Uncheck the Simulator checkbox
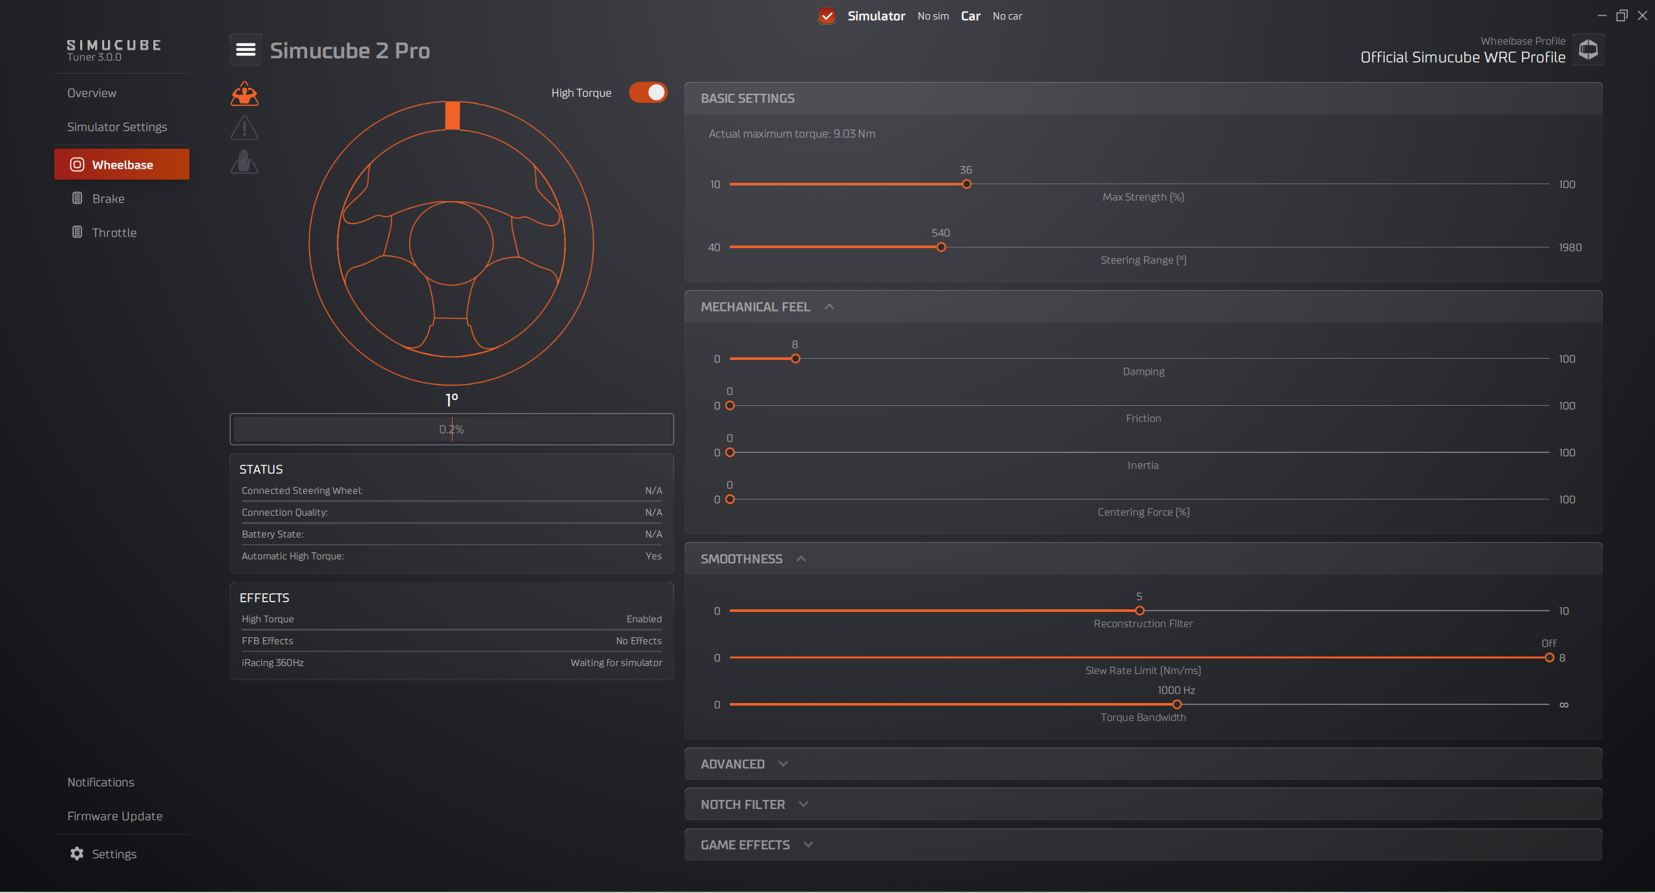The image size is (1655, 893). (x=827, y=16)
